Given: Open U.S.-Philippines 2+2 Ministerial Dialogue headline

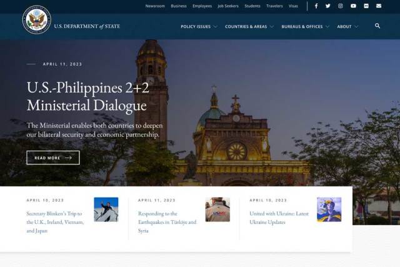Looking at the screenshot, I should (x=87, y=96).
